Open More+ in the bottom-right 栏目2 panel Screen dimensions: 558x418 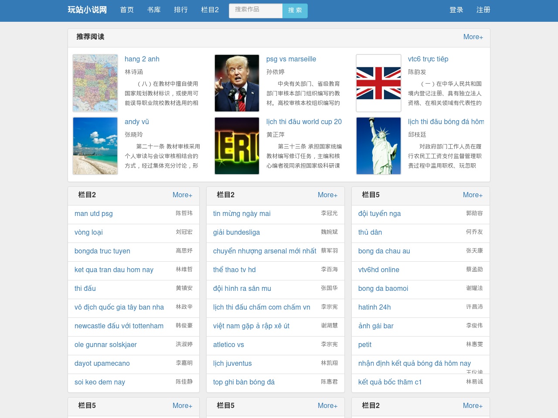pyautogui.click(x=473, y=406)
